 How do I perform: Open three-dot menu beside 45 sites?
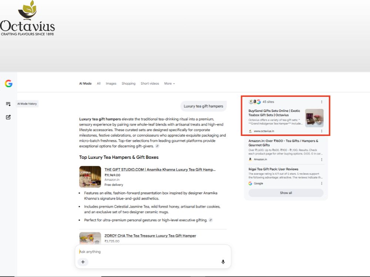(x=322, y=102)
